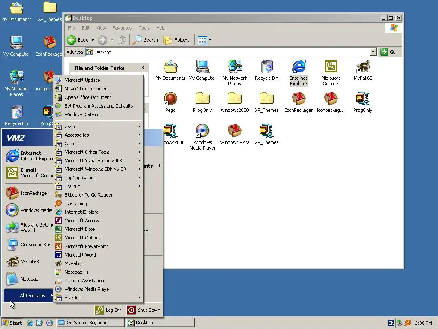Open Remote Assistance
The width and height of the screenshot is (438, 329).
coord(98,281)
